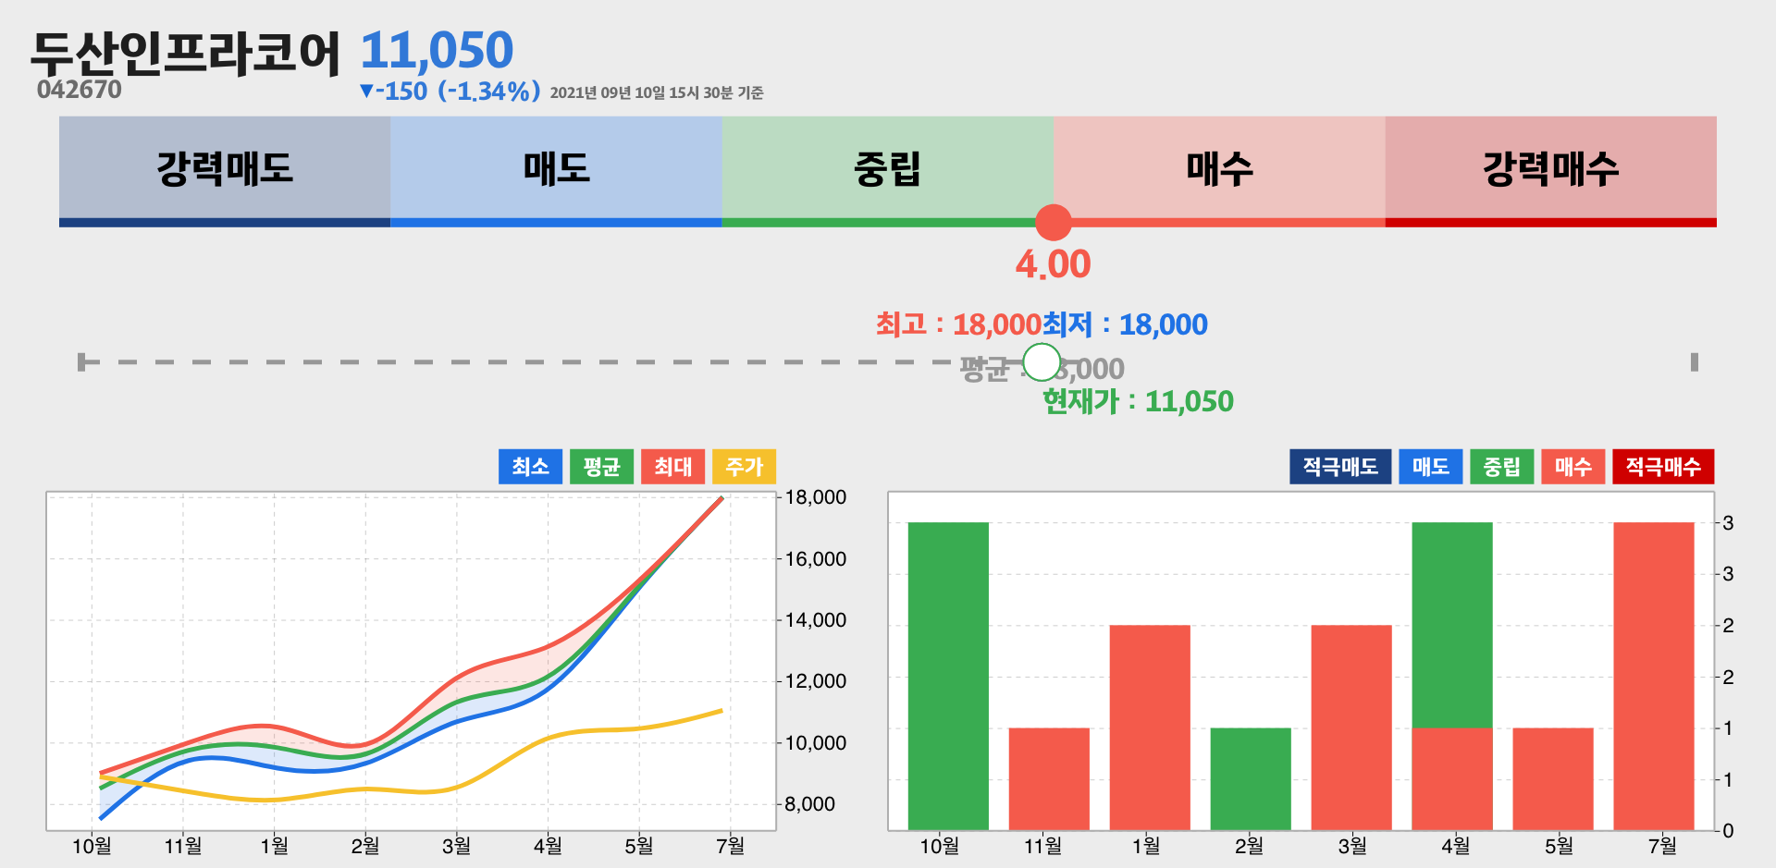Click the 두산인프라코어 stock name
Viewport: 1776px width, 868px height.
pos(186,53)
